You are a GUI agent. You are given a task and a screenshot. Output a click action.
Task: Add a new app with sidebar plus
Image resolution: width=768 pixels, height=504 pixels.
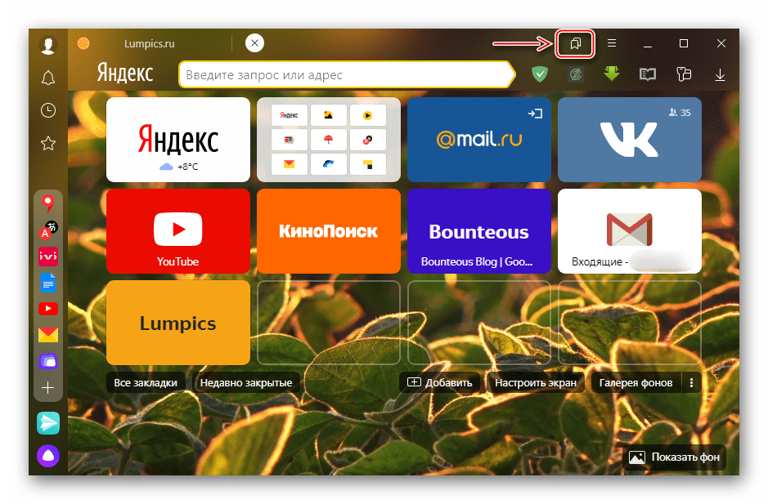(x=48, y=387)
